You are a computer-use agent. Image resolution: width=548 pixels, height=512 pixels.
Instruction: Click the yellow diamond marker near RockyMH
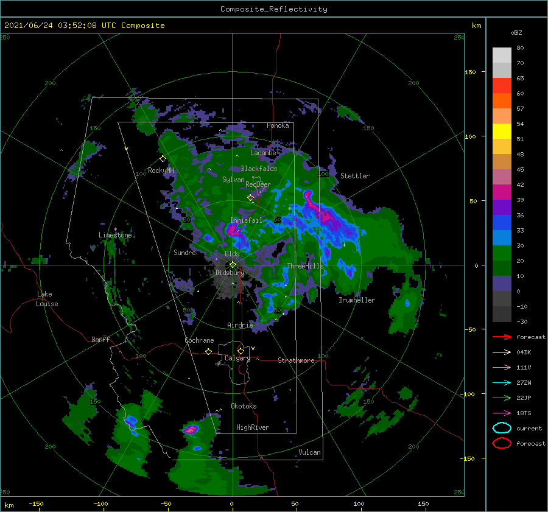(x=163, y=159)
